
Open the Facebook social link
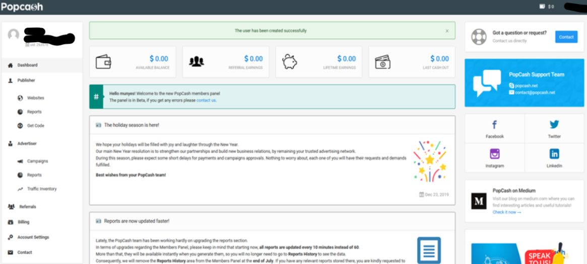pyautogui.click(x=494, y=129)
